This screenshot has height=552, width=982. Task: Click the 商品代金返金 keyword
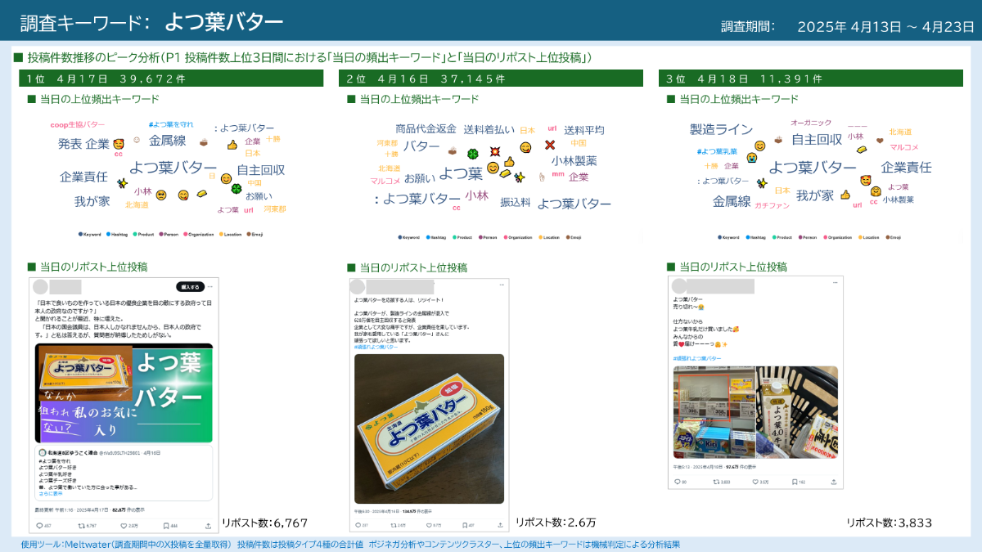click(x=426, y=129)
